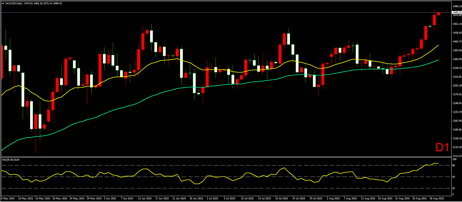462x202 pixels.
Task: Click the 3496.10 price scale label
Action: pos(457,6)
